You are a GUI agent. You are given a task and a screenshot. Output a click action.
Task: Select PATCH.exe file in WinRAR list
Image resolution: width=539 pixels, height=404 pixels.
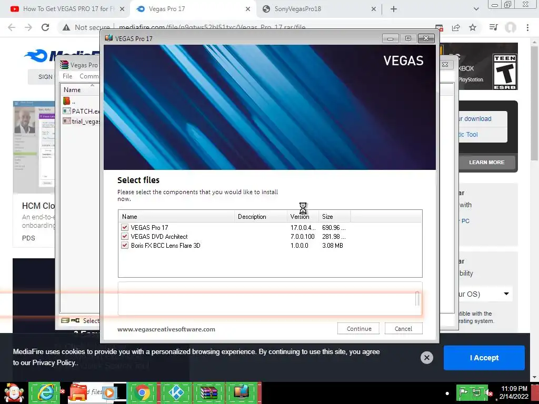(x=82, y=111)
